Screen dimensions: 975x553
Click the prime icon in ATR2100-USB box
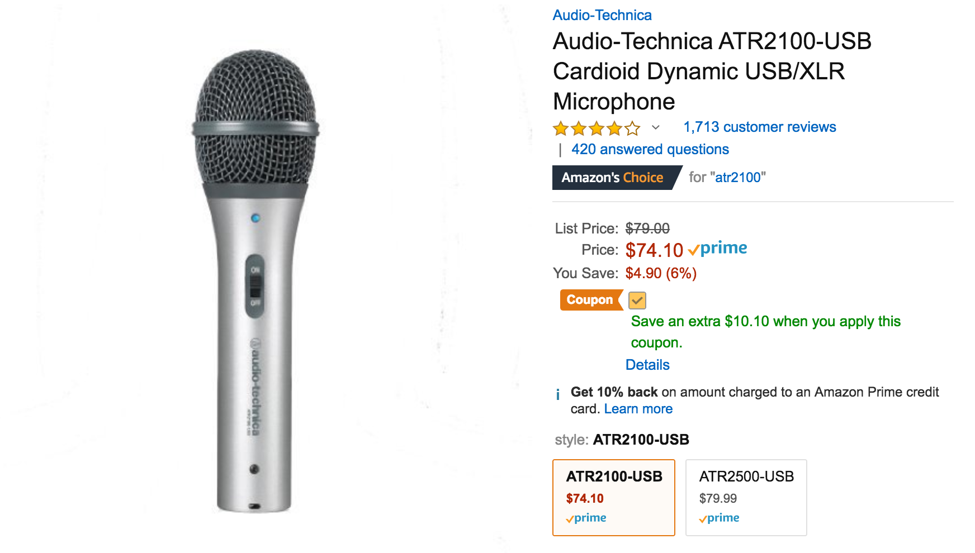(x=586, y=518)
